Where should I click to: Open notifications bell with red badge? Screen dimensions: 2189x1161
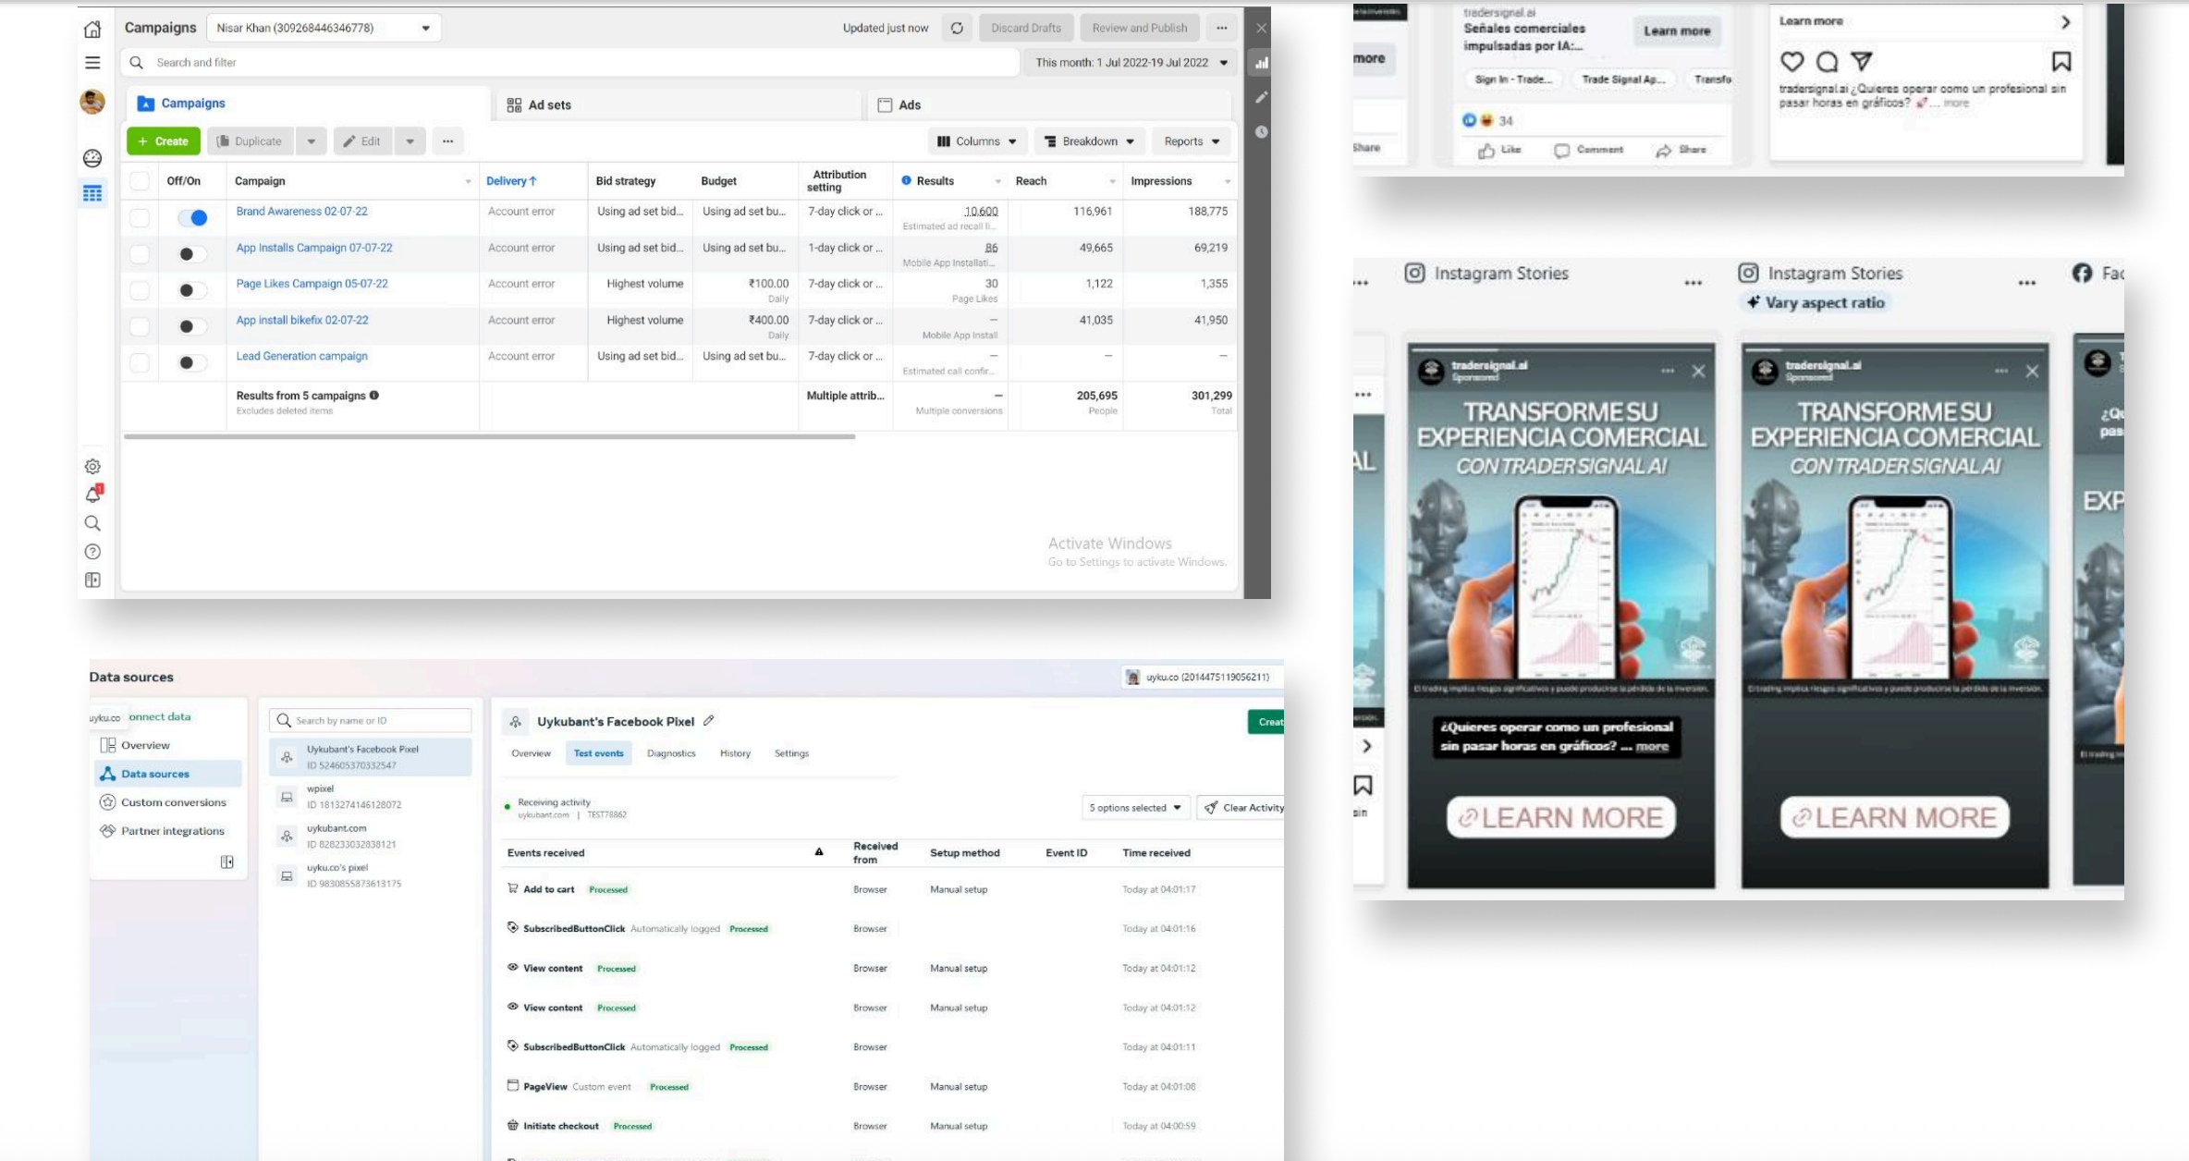[93, 494]
